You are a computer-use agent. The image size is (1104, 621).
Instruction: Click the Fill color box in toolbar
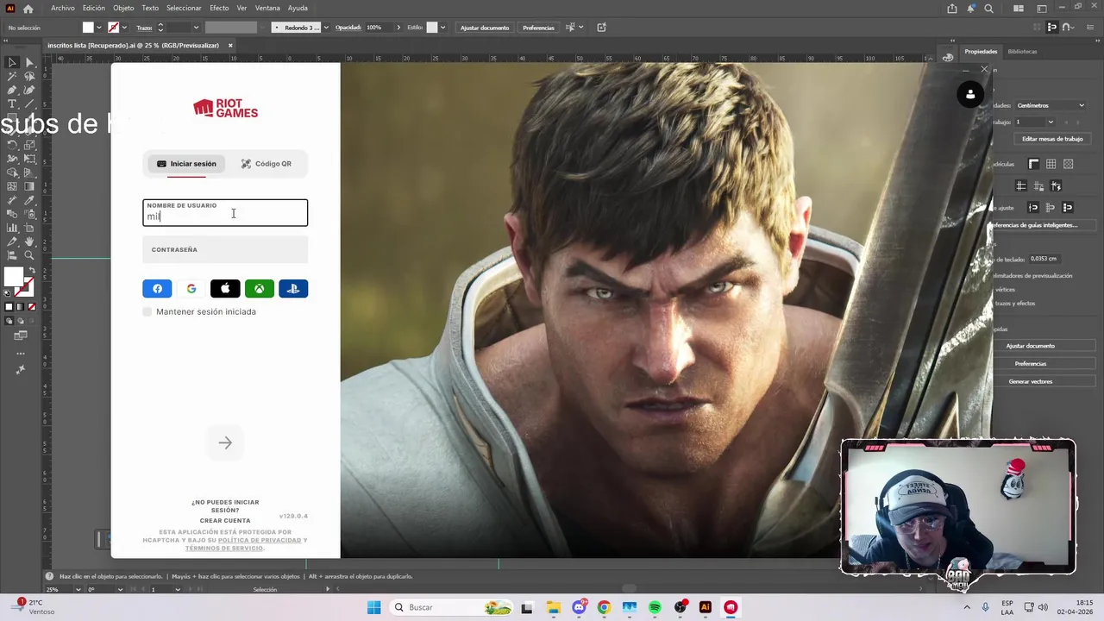pos(13,277)
